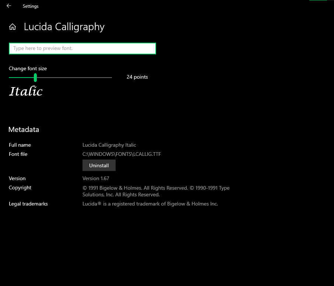The width and height of the screenshot is (334, 286).
Task: Click the Lucida registered trademark text
Action: [150, 204]
